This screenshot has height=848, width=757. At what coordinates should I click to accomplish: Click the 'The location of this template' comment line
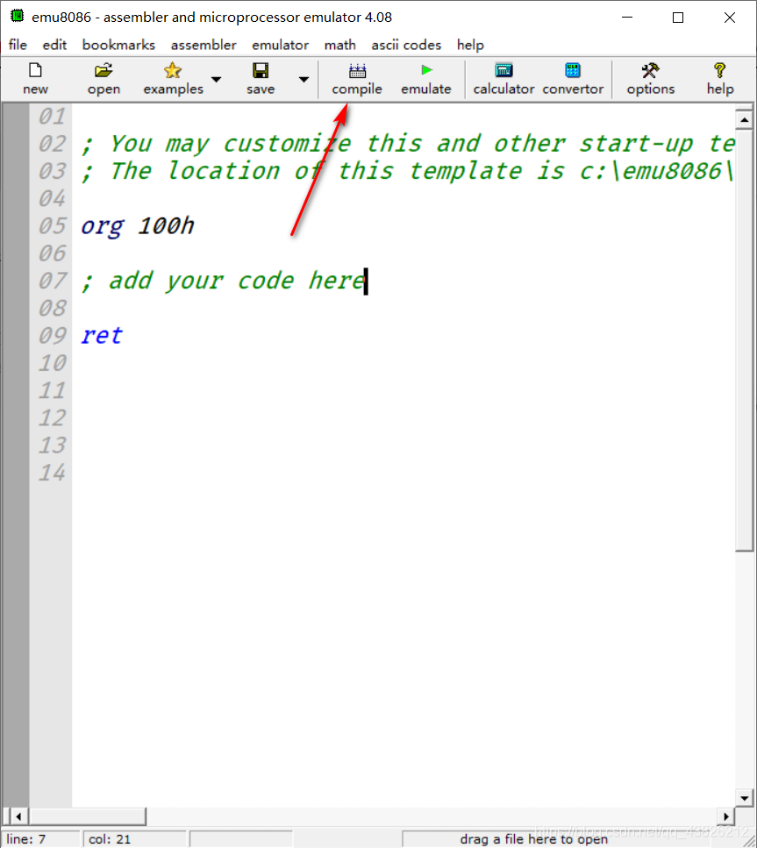pyautogui.click(x=407, y=171)
